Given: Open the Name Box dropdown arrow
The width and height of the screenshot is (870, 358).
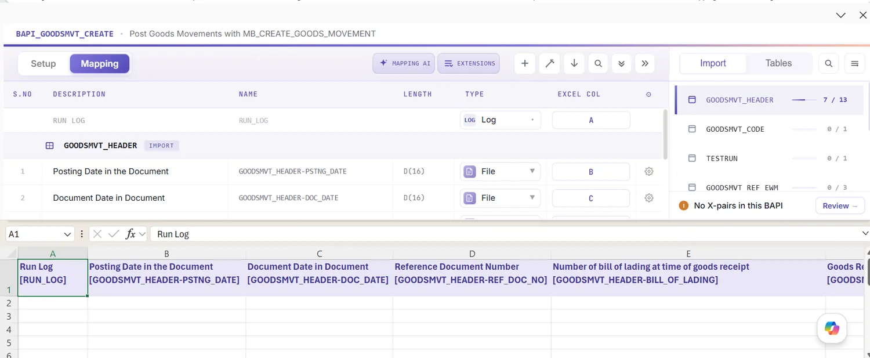Looking at the screenshot, I should (67, 234).
